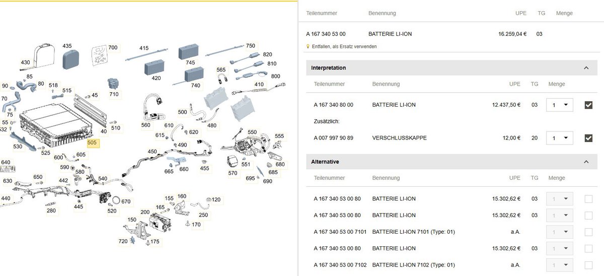The height and width of the screenshot is (276, 604).
Task: Click part label 690
Action: (x=267, y=181)
